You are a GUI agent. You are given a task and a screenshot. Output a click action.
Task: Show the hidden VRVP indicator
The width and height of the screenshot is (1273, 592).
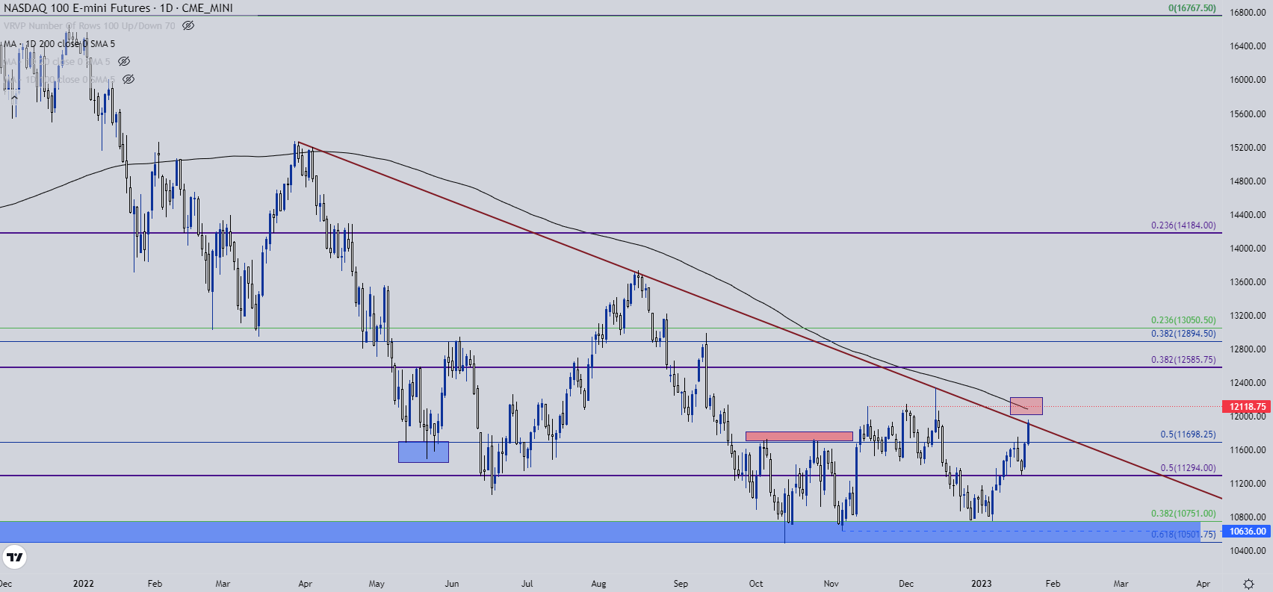[188, 25]
